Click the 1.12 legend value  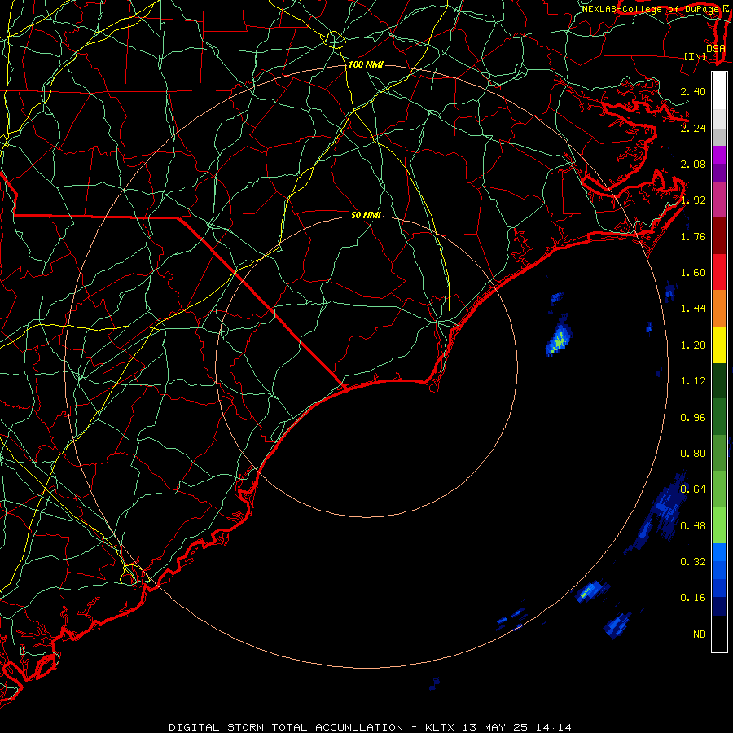pyautogui.click(x=693, y=381)
